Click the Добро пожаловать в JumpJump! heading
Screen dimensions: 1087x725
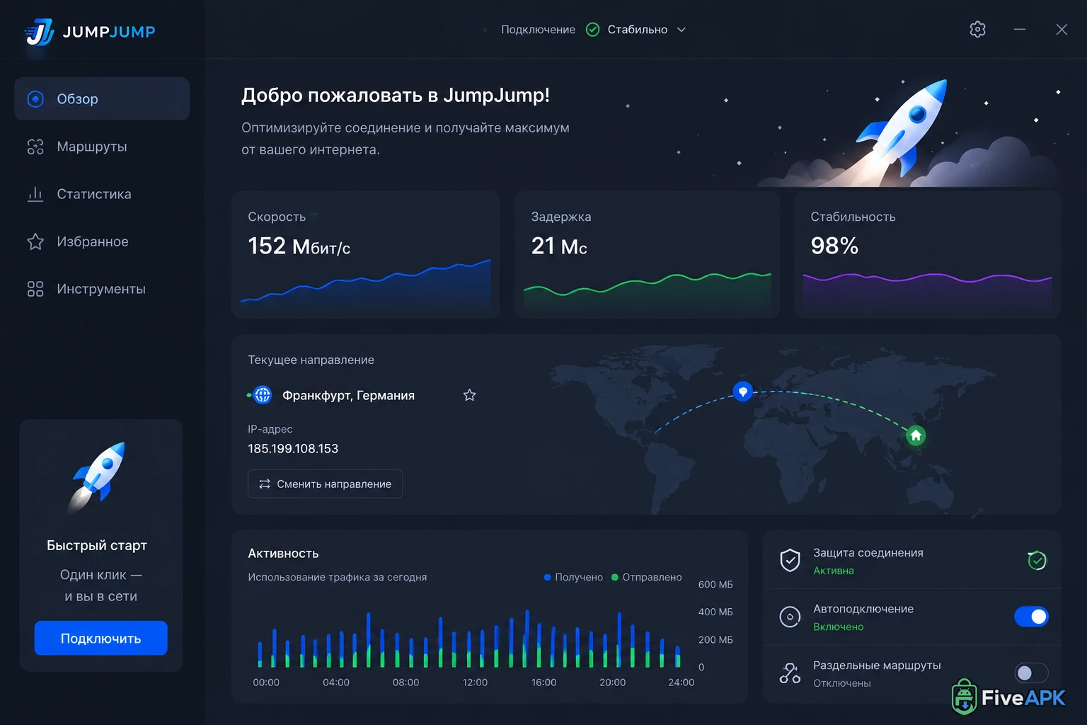pos(396,96)
